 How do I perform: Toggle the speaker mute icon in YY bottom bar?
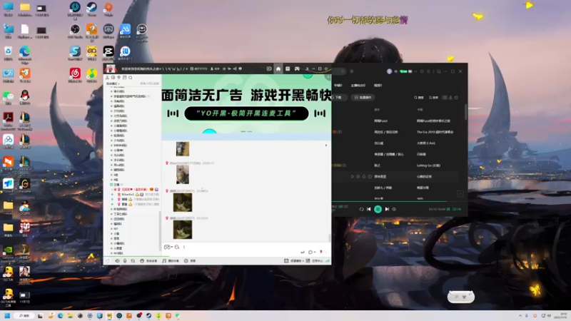point(117,261)
